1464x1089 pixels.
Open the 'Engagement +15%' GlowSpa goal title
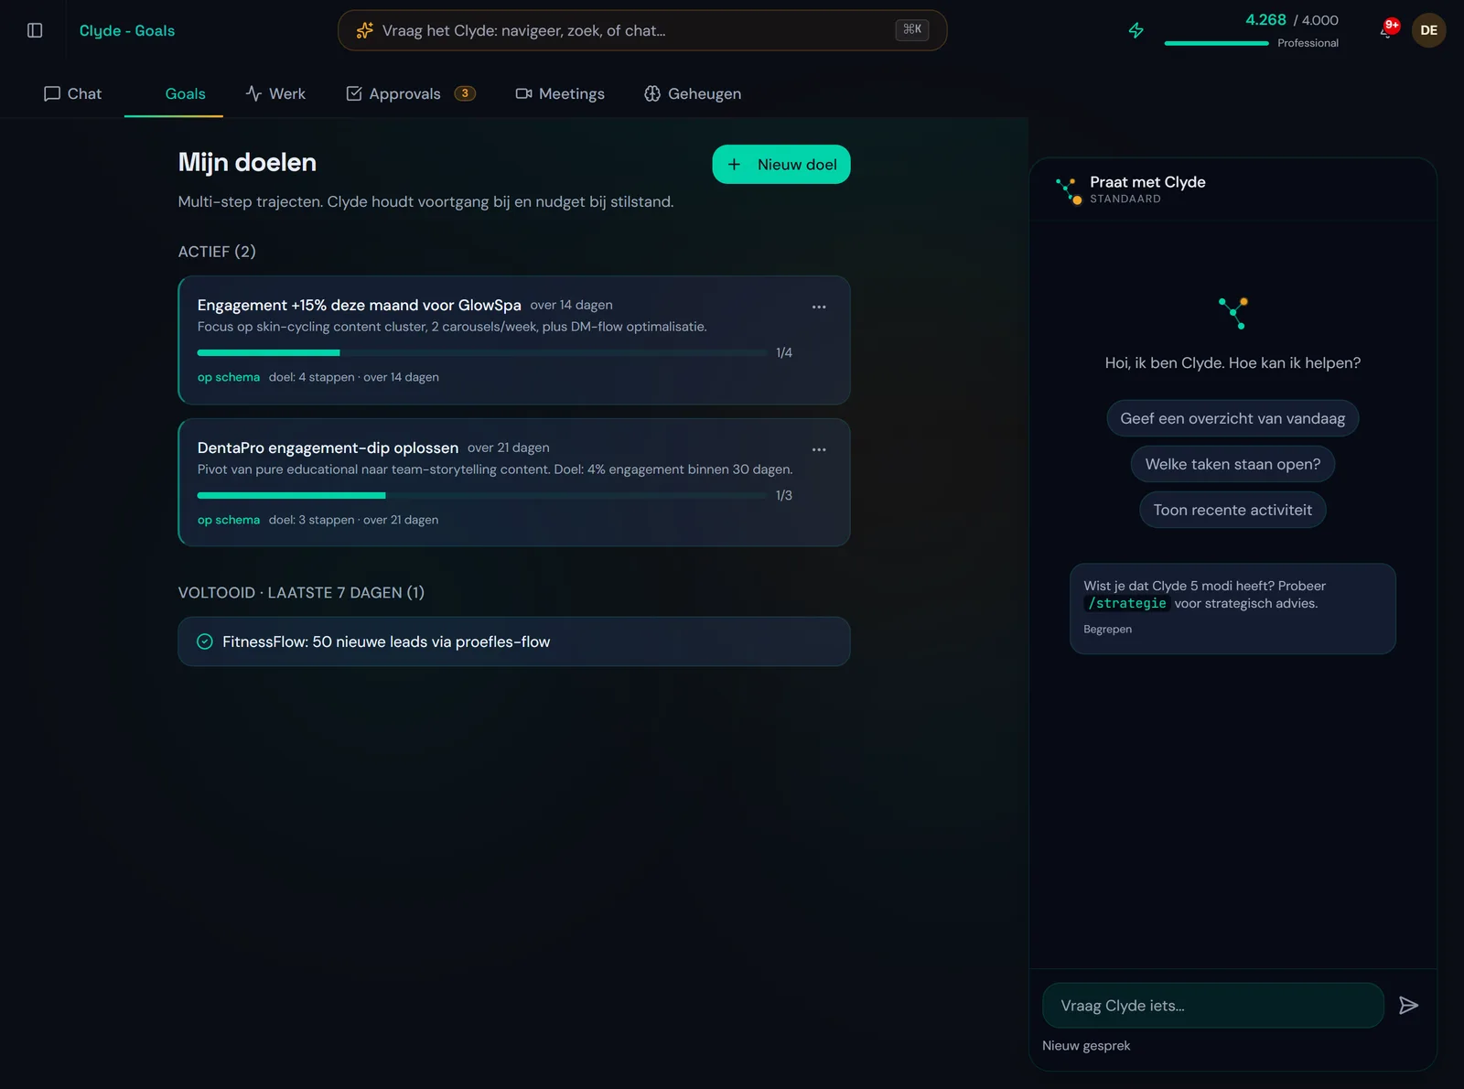[360, 305]
